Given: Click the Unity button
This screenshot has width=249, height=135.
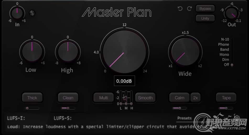Looking at the screenshot, I should point(205,18).
